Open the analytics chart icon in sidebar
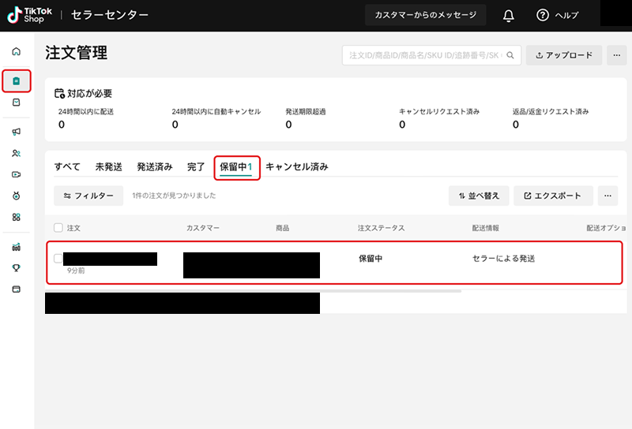 (x=17, y=247)
